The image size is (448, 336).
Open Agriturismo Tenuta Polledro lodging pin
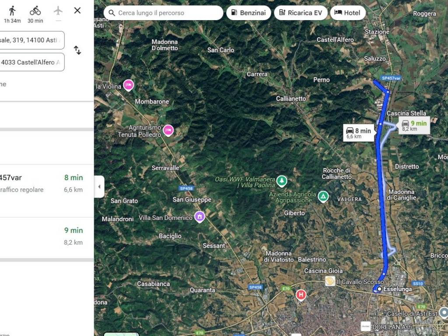coord(168,130)
